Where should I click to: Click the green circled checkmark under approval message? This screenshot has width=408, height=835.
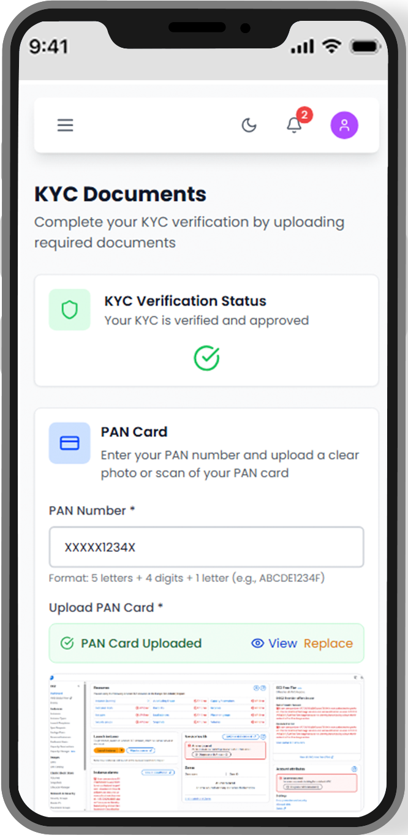[206, 359]
